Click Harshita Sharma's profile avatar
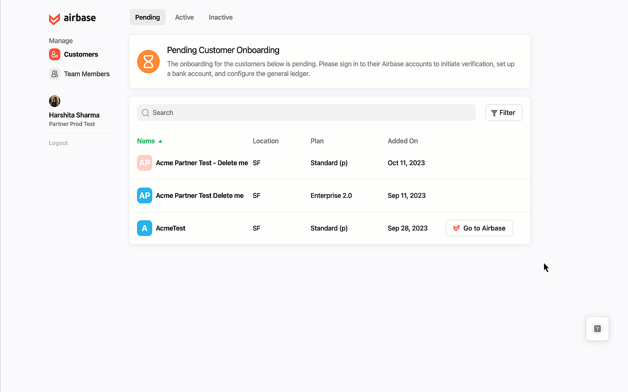628x392 pixels. [x=55, y=101]
